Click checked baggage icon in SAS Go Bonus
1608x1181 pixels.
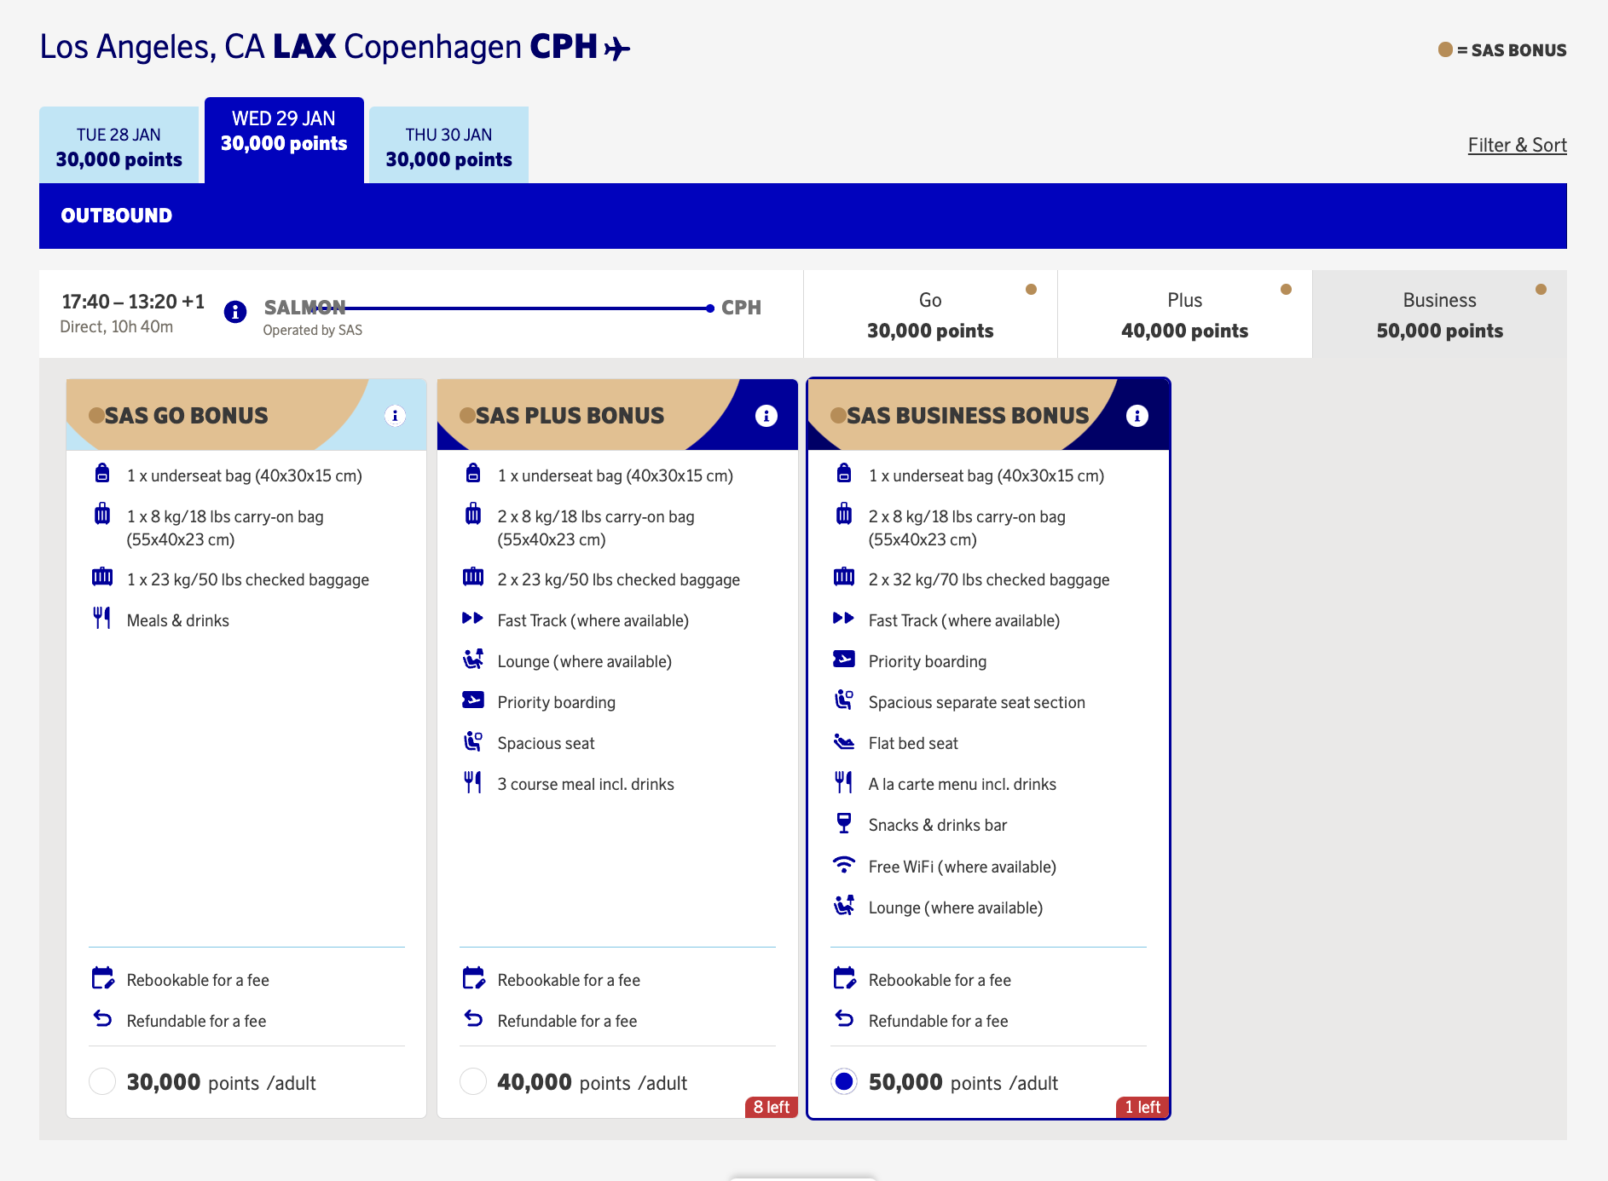coord(102,577)
